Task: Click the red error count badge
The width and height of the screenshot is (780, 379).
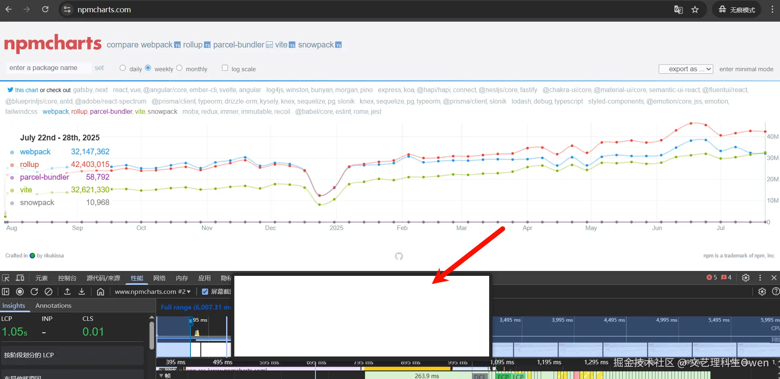Action: pyautogui.click(x=712, y=277)
